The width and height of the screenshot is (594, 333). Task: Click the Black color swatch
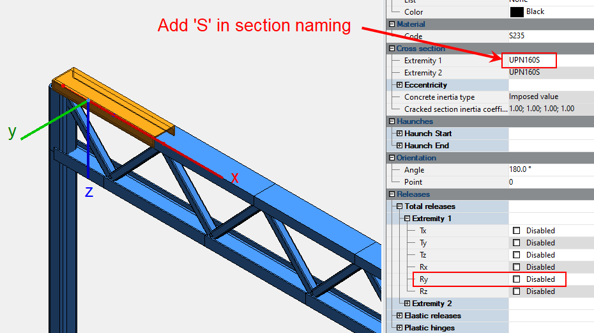click(517, 12)
